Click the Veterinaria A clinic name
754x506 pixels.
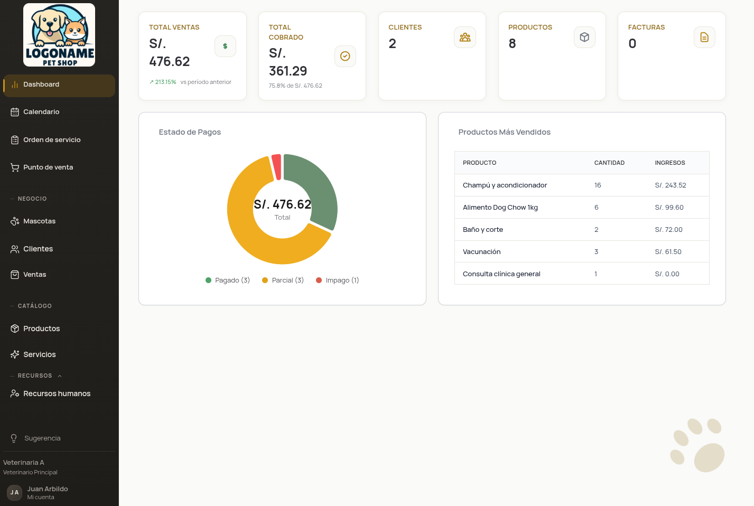[24, 463]
